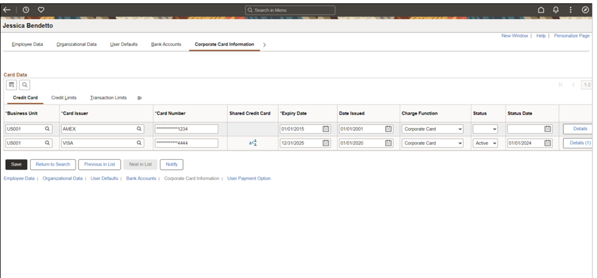The image size is (597, 278).
Task: Open Charge Function dropdown in VISA row
Action: coord(432,143)
